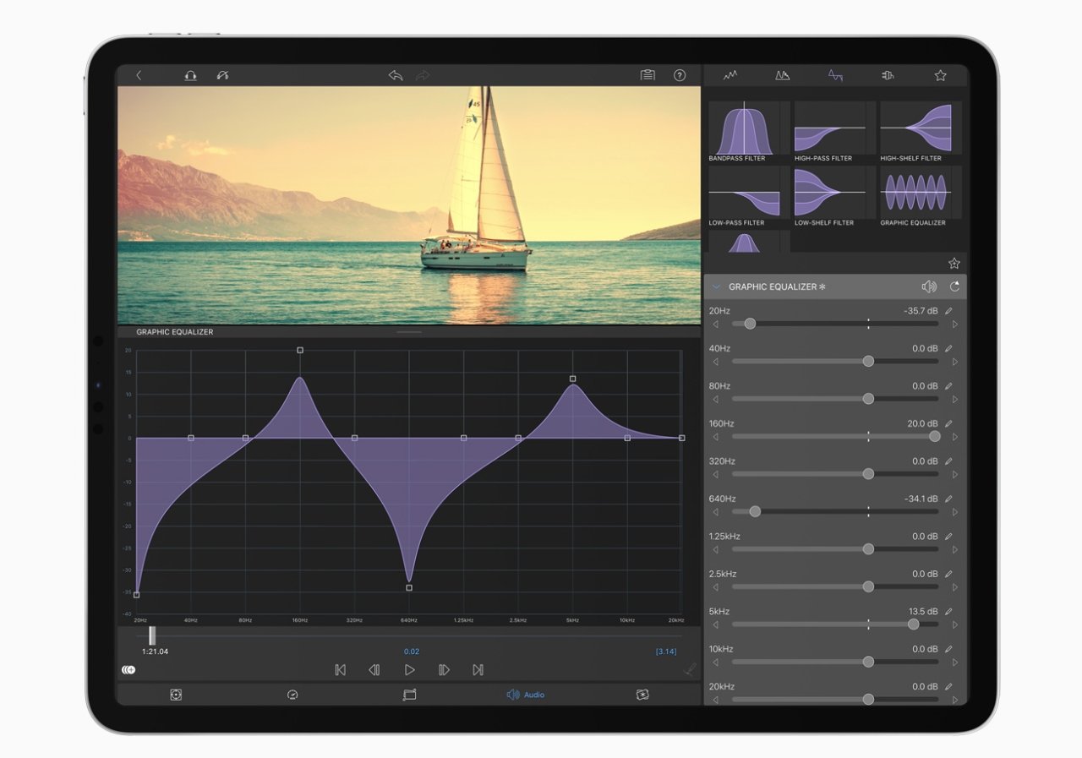This screenshot has width=1082, height=758.
Task: Jump to the clip start
Action: (x=340, y=670)
